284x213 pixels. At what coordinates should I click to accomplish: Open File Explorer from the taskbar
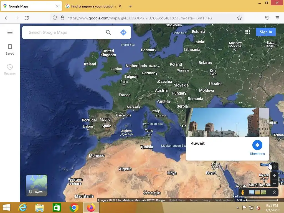[x=39, y=207]
